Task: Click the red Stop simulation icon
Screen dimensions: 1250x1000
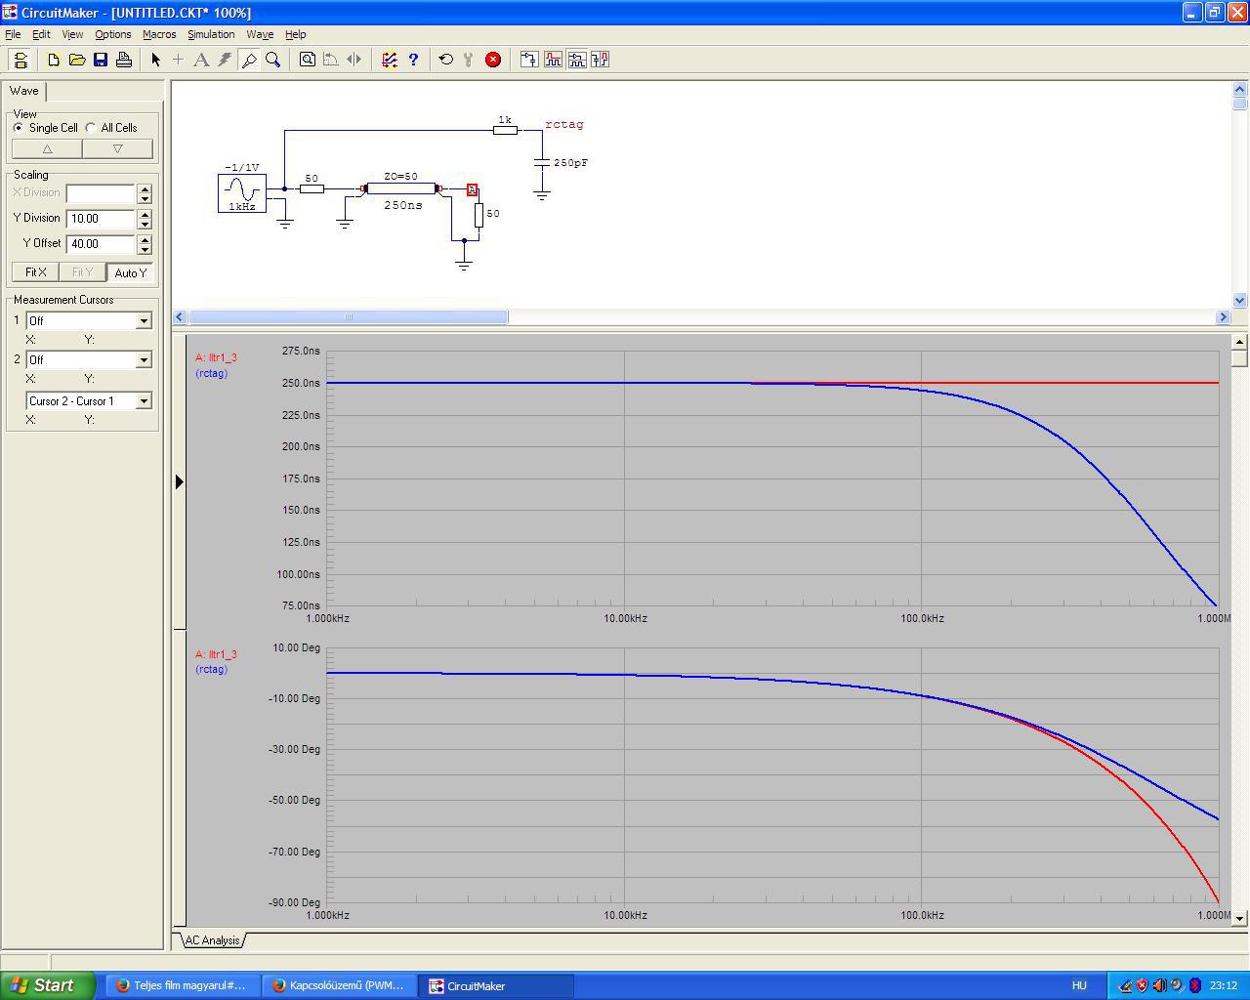Action: [x=493, y=60]
